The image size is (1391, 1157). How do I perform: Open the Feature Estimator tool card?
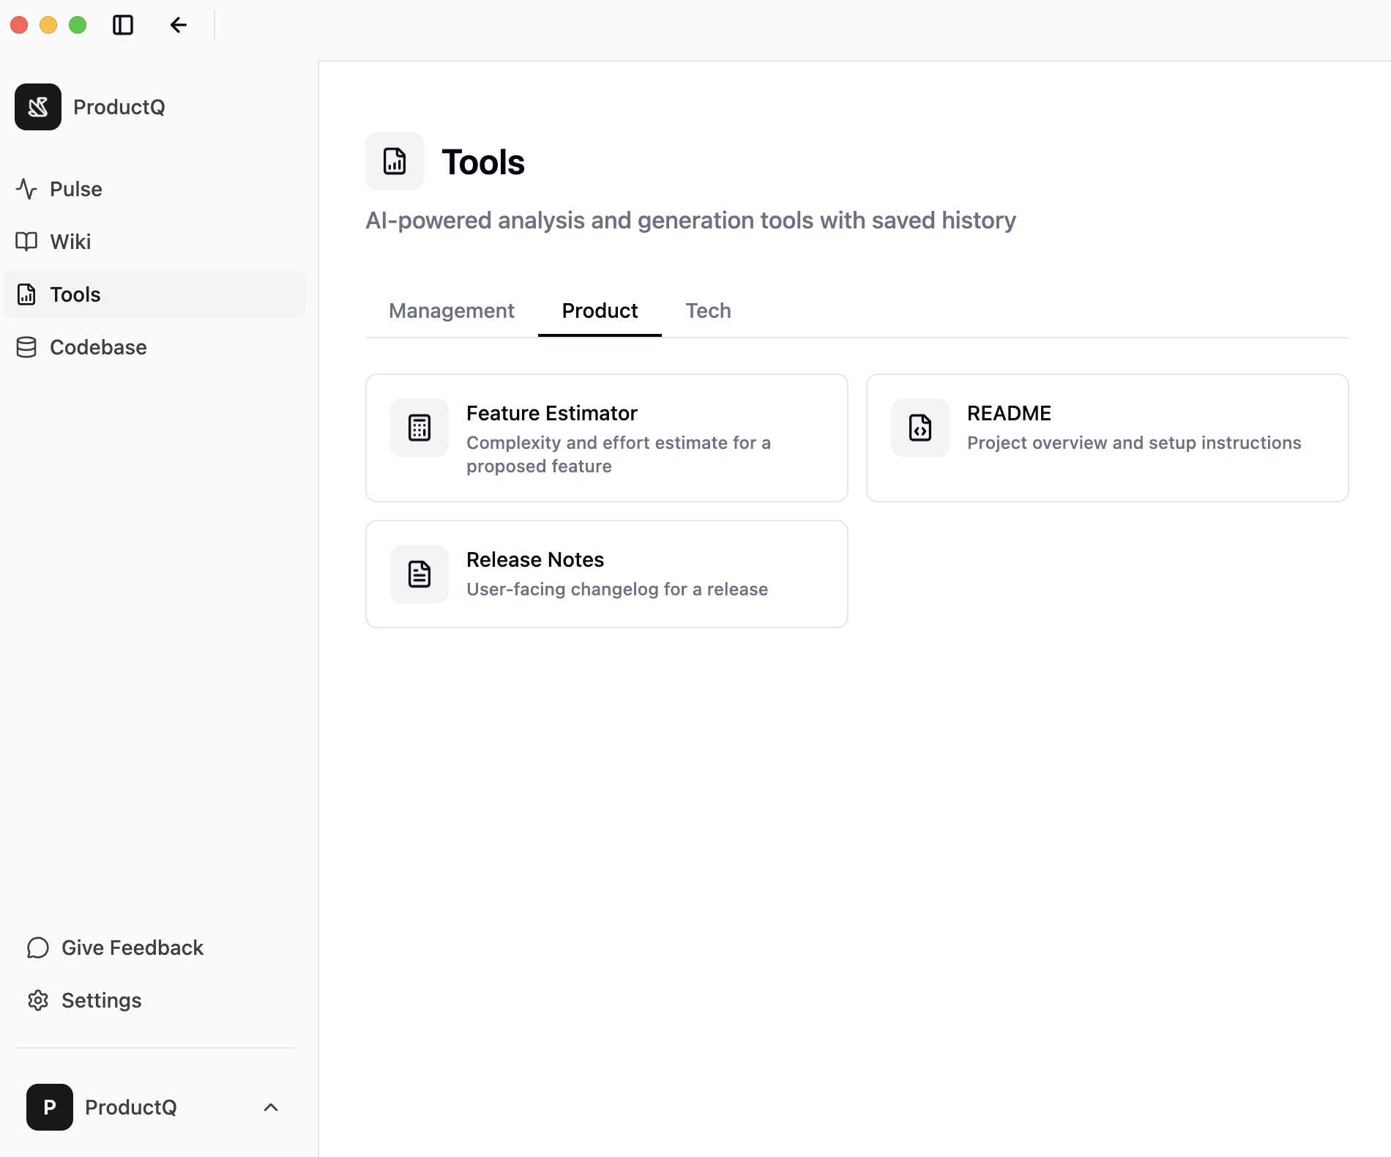[x=606, y=437]
